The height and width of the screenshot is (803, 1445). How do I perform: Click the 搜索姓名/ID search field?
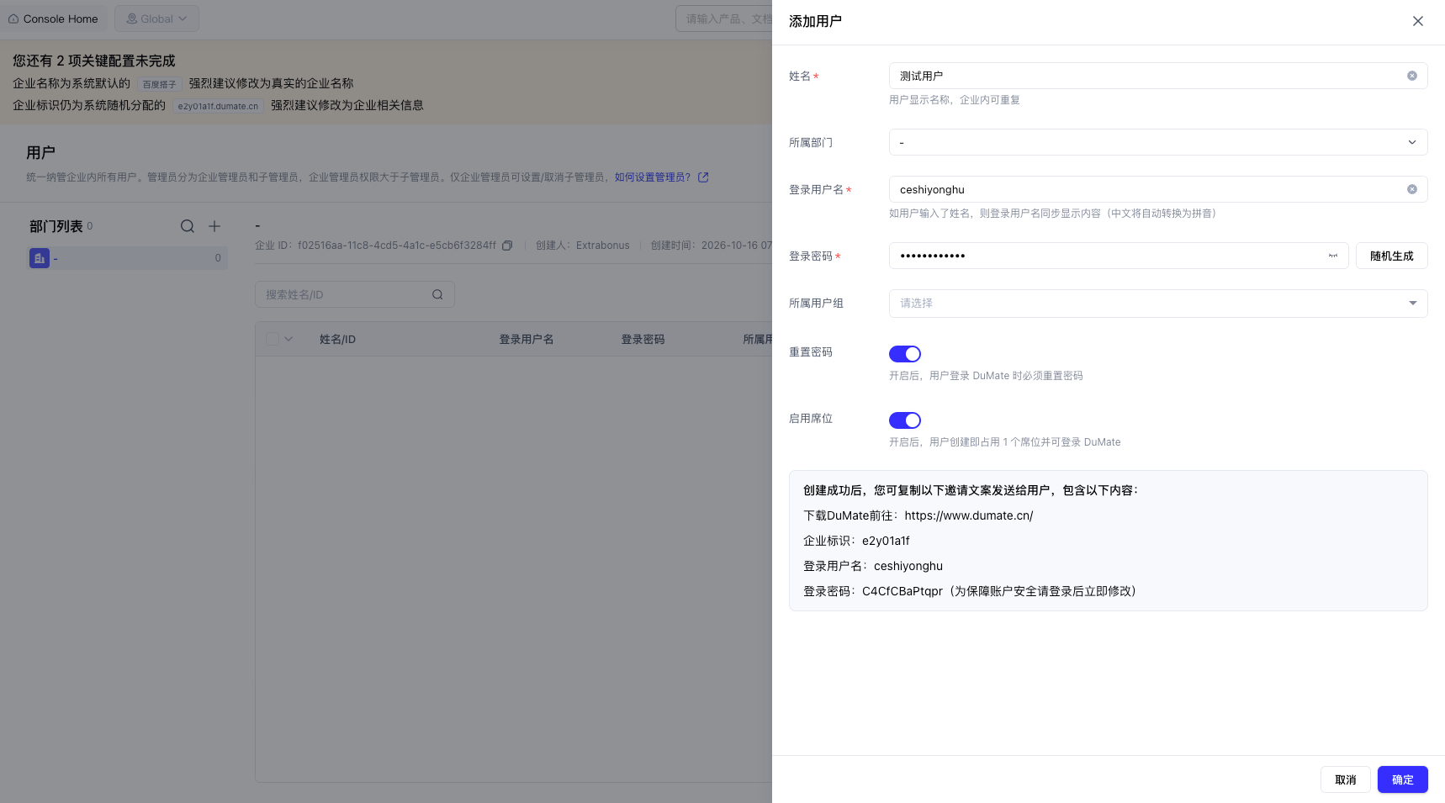(354, 294)
